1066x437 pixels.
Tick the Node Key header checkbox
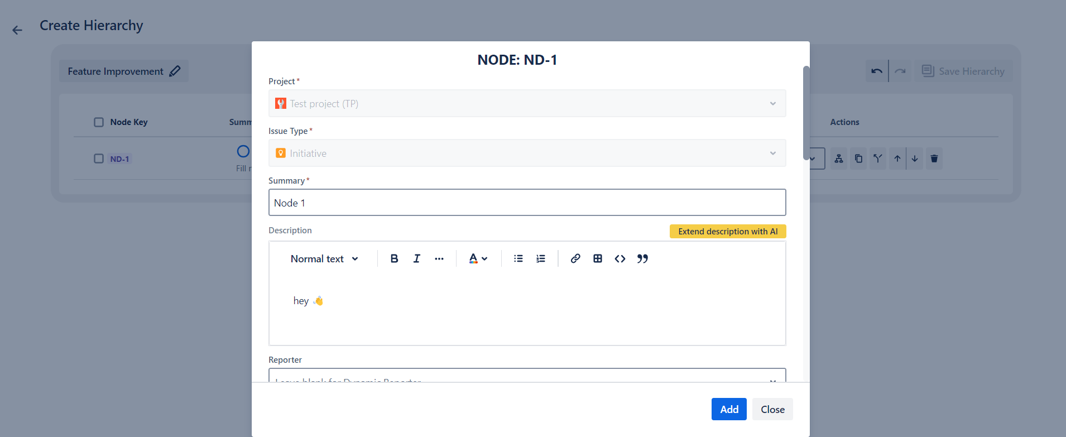[99, 122]
